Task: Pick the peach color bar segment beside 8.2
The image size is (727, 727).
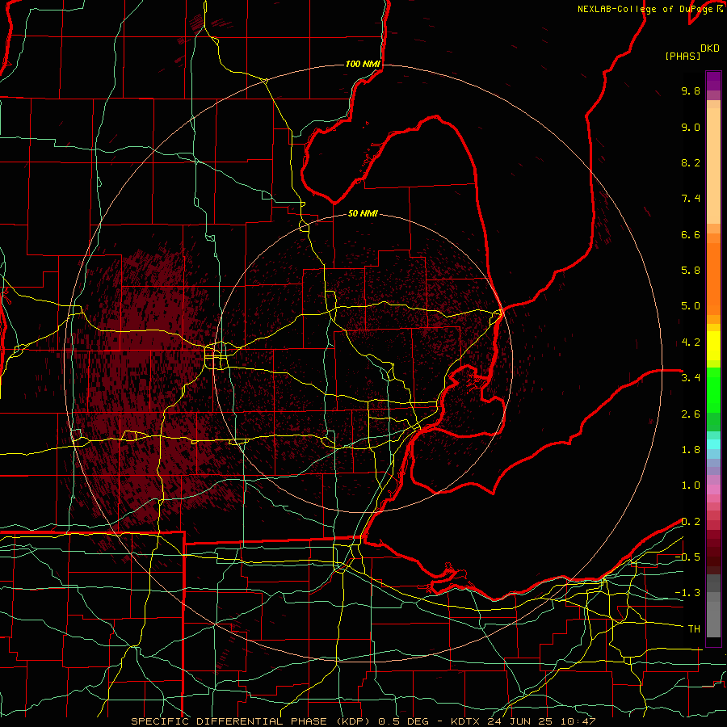Action: (x=713, y=165)
